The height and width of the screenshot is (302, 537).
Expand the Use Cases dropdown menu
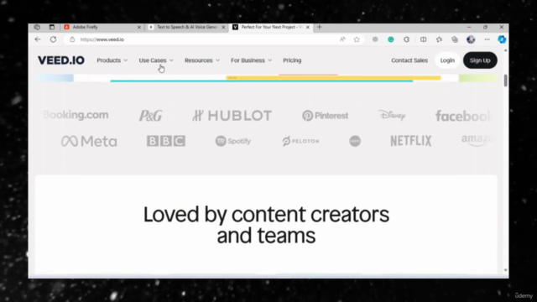coord(156,60)
